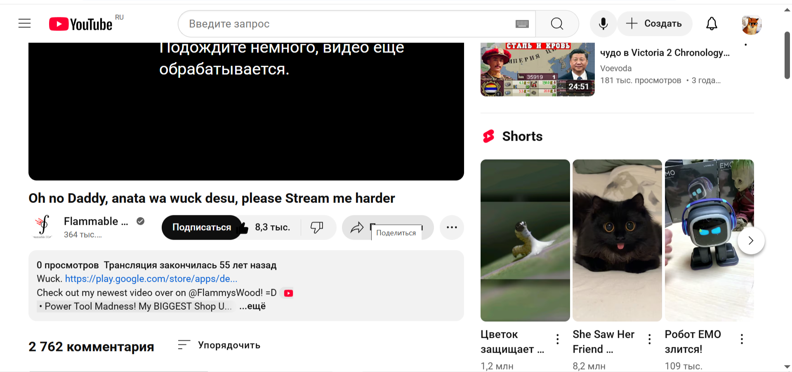
Task: Open options menu for Цветок защищает short
Action: [x=558, y=339]
